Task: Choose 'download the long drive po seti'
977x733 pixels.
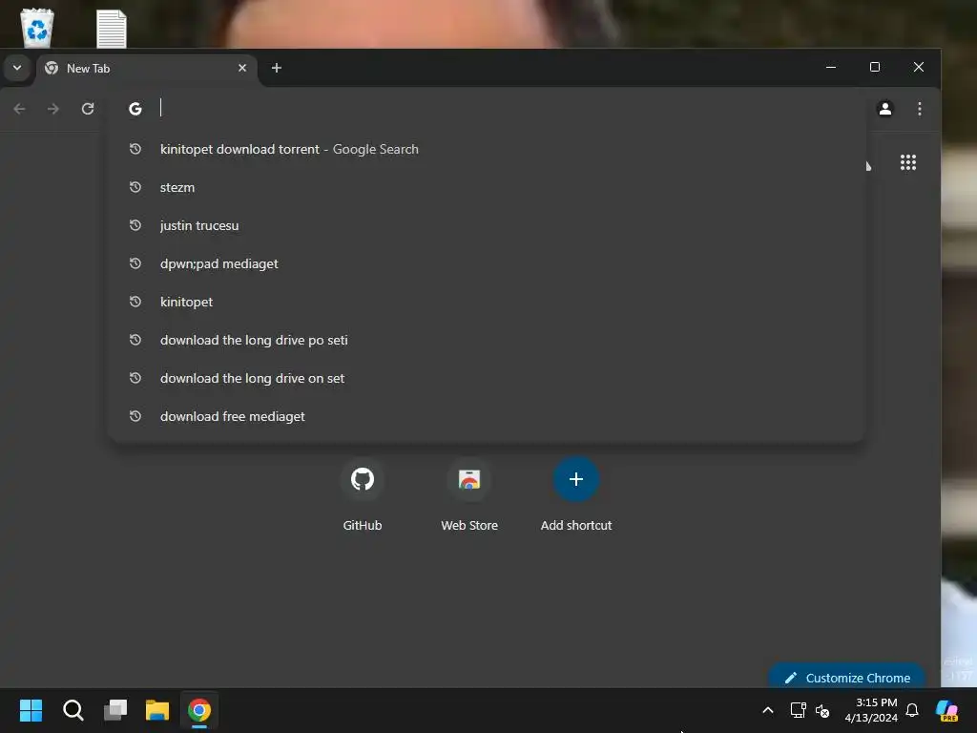Action: pyautogui.click(x=486, y=340)
